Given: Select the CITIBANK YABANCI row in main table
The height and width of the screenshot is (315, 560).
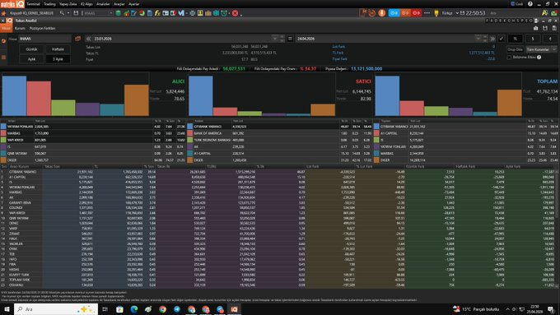Looking at the screenshot, I should 278,172.
